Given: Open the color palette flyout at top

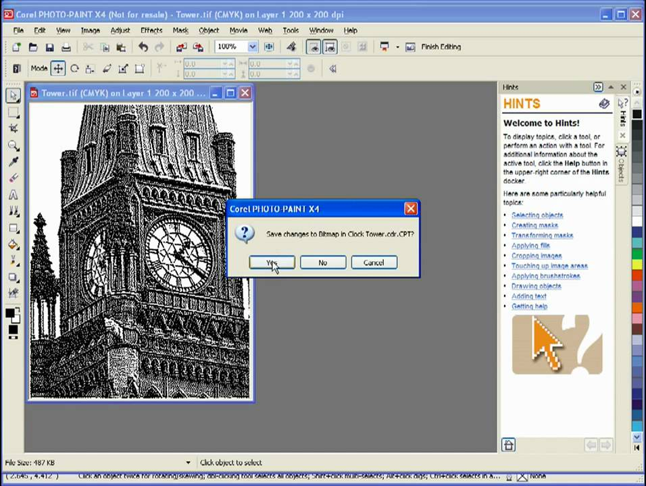Looking at the screenshot, I should [x=637, y=91].
